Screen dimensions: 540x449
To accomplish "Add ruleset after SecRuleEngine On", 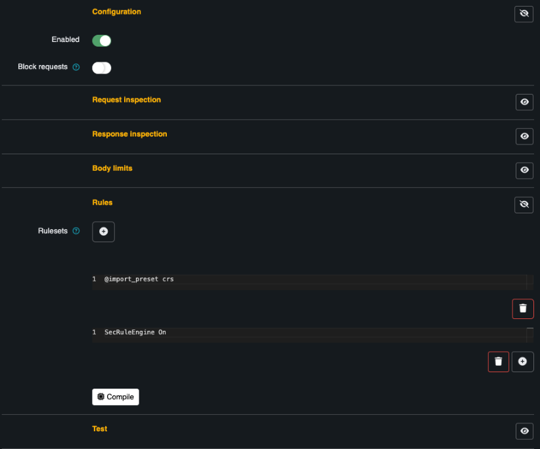I will point(522,362).
